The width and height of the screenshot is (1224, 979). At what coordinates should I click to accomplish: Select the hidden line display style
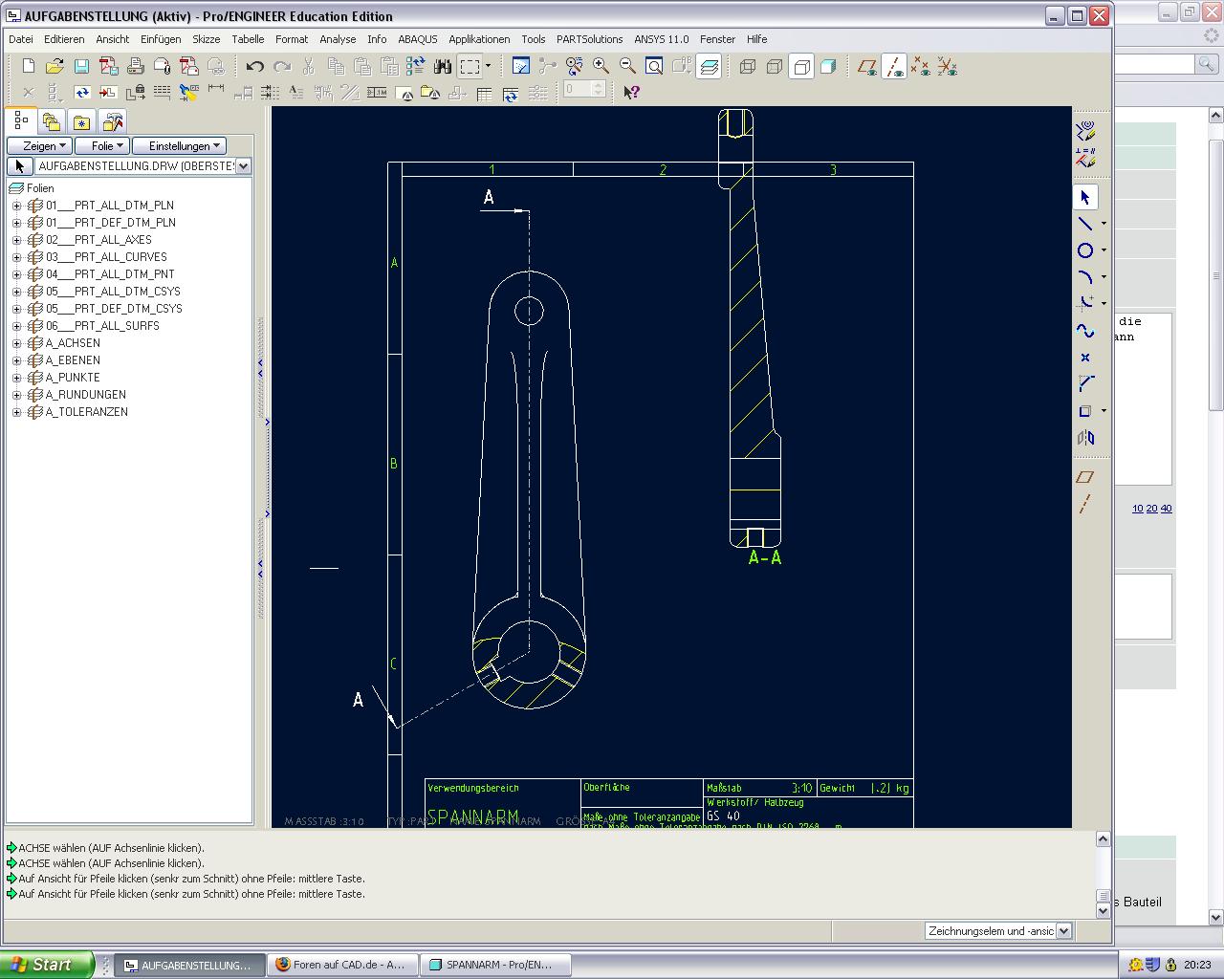(x=775, y=66)
